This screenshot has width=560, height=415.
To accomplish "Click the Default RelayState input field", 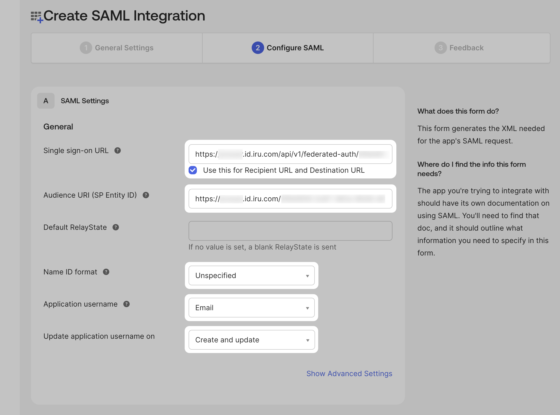I will 290,231.
